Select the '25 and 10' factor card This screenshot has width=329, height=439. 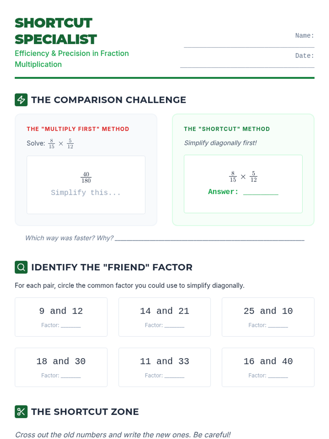(268, 317)
